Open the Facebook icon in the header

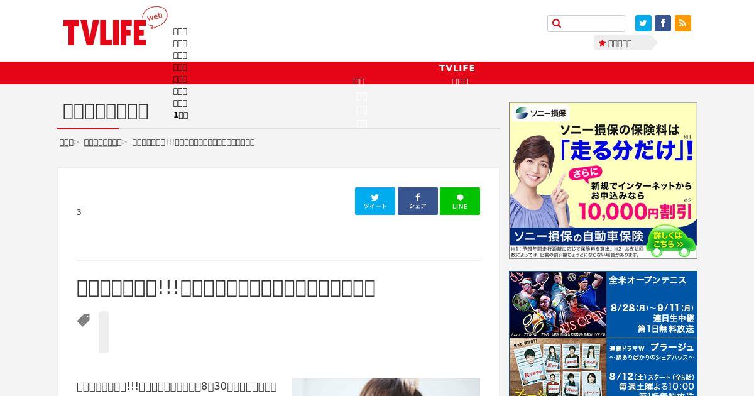[663, 23]
